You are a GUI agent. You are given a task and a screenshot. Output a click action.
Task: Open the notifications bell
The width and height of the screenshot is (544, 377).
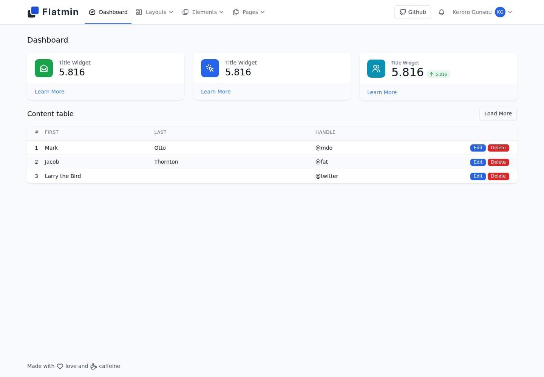pos(442,12)
